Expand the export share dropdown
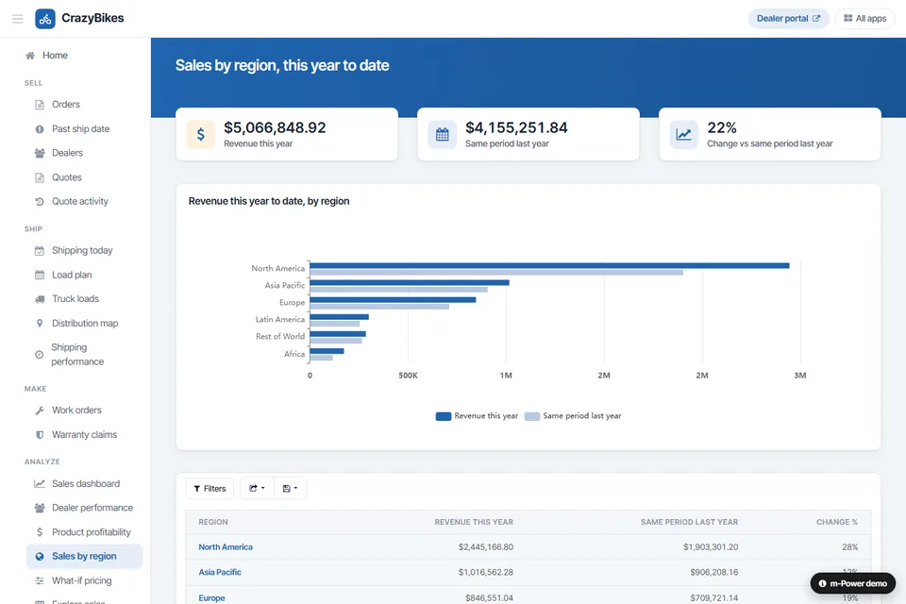This screenshot has width=906, height=604. click(x=257, y=489)
